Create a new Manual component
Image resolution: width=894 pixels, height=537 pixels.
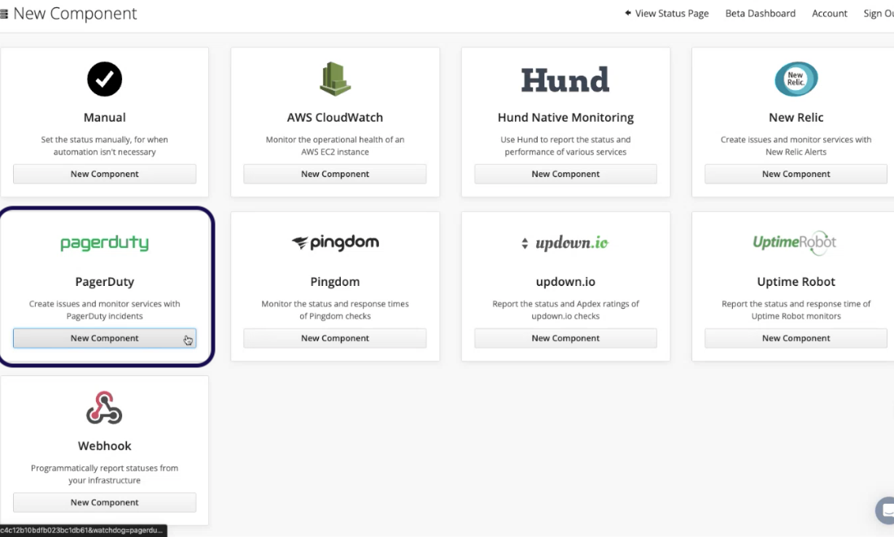coord(104,174)
